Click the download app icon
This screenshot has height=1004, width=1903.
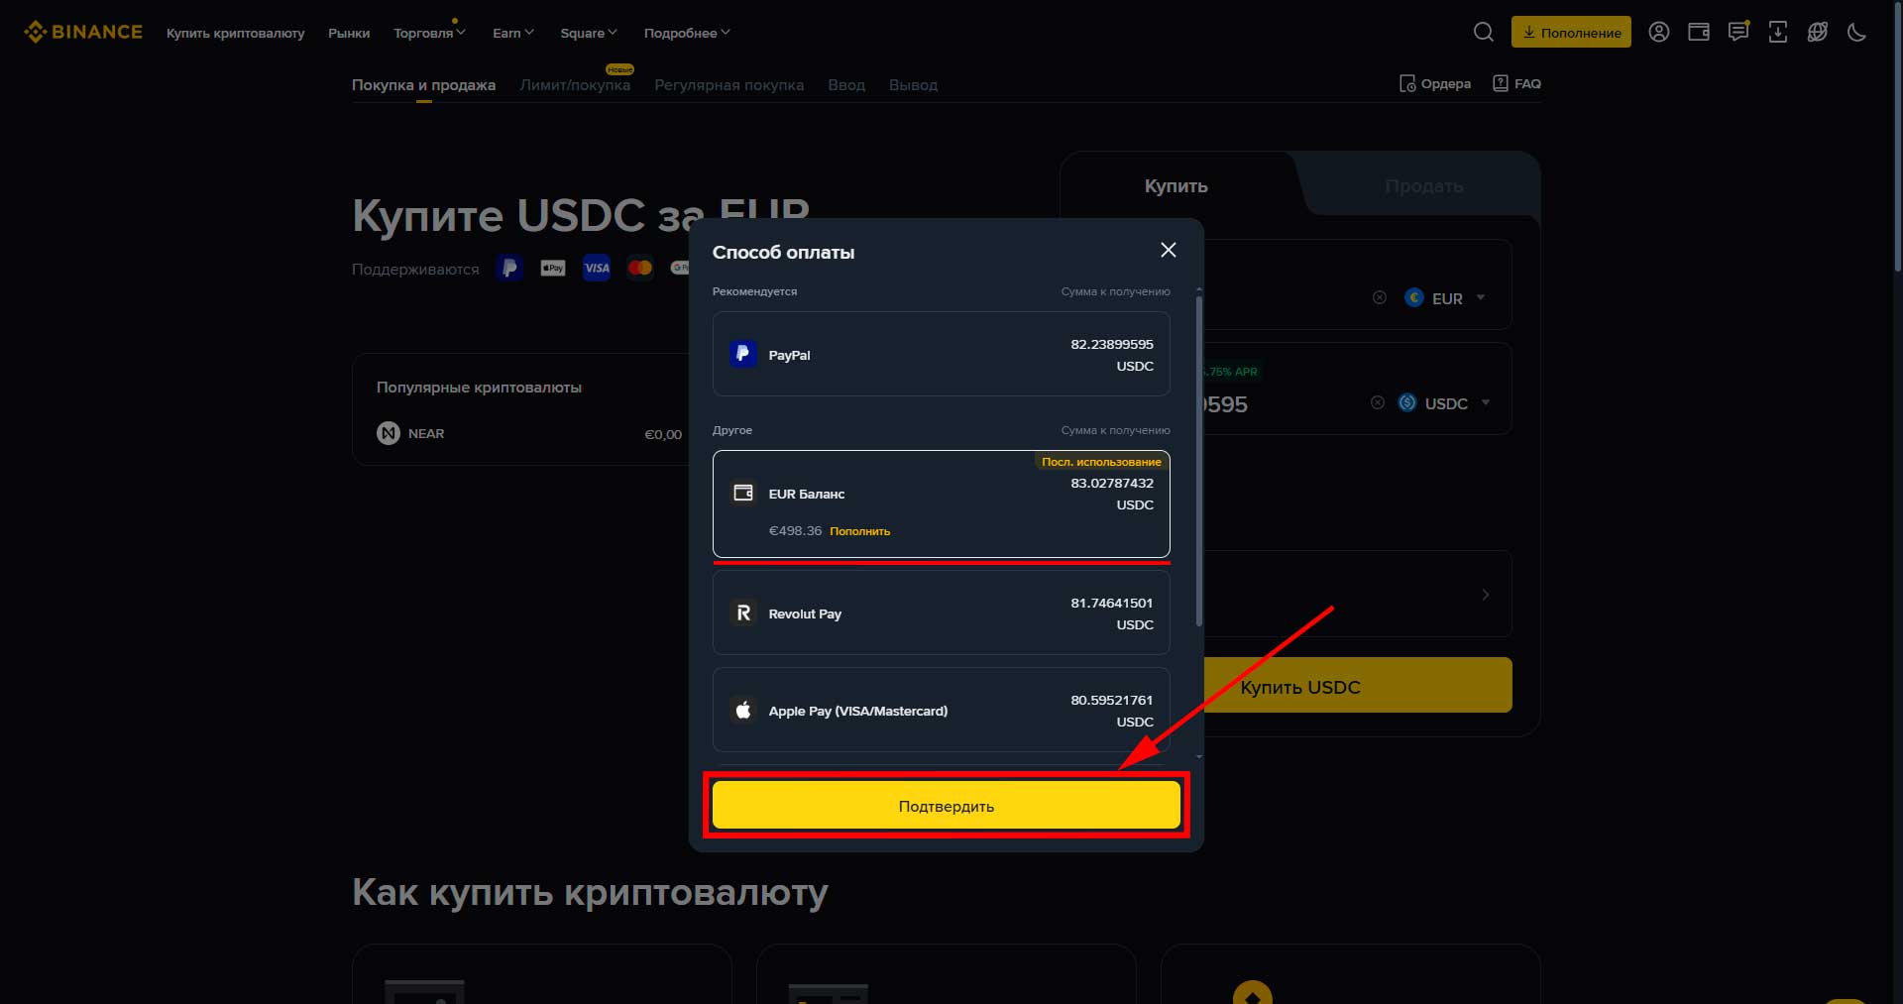(x=1777, y=32)
